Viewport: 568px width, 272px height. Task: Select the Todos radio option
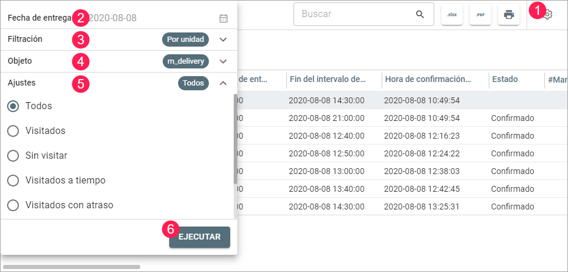click(x=13, y=106)
